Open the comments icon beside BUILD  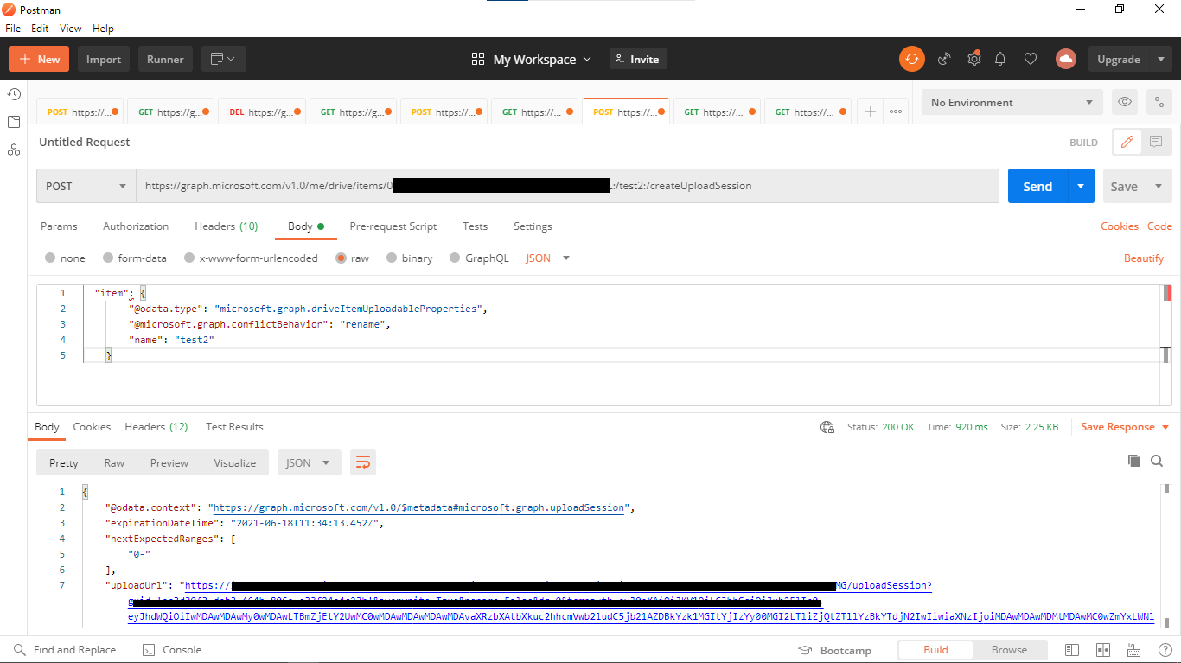(1156, 142)
